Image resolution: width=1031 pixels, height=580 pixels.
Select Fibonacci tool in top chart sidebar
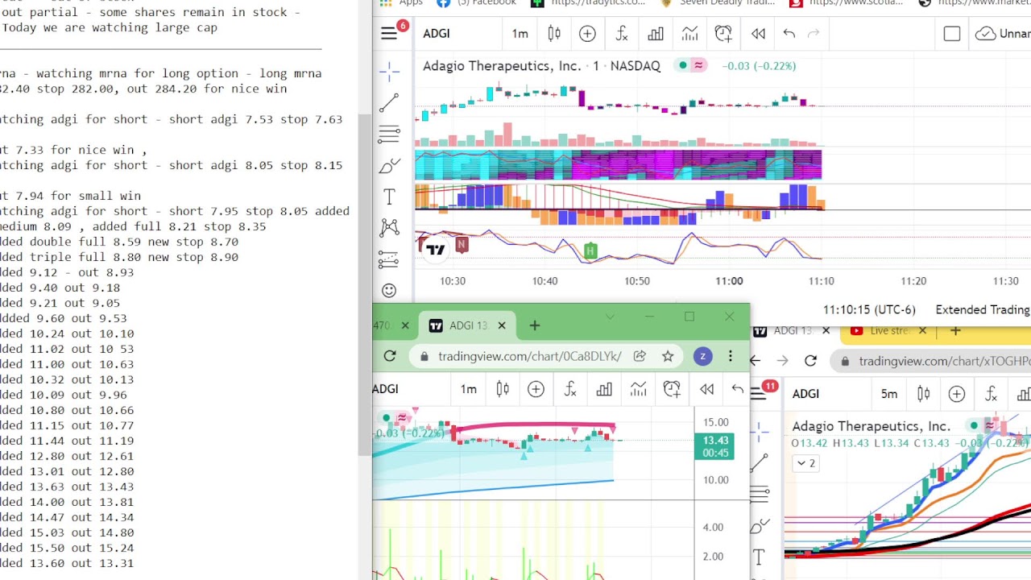click(x=389, y=134)
